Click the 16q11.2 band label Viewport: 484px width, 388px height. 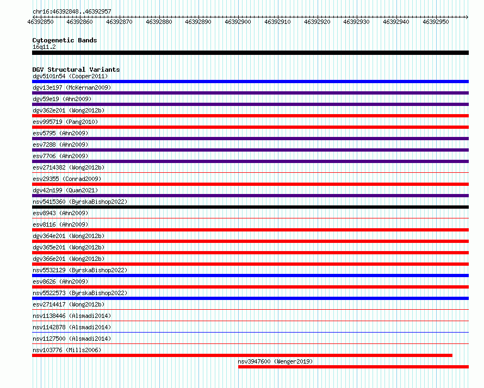[44, 47]
